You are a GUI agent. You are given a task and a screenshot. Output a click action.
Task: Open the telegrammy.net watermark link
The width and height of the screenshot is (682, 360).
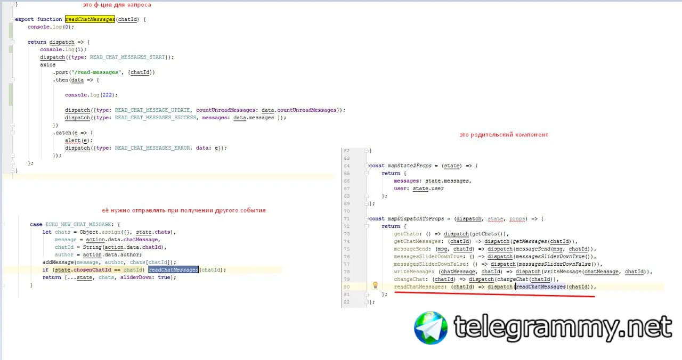[x=562, y=327]
